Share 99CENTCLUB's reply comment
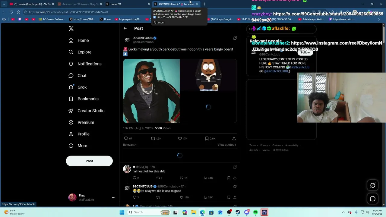The image size is (386, 217). point(235,197)
